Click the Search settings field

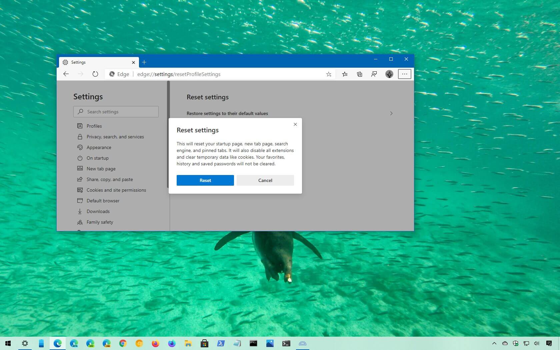coord(116,112)
